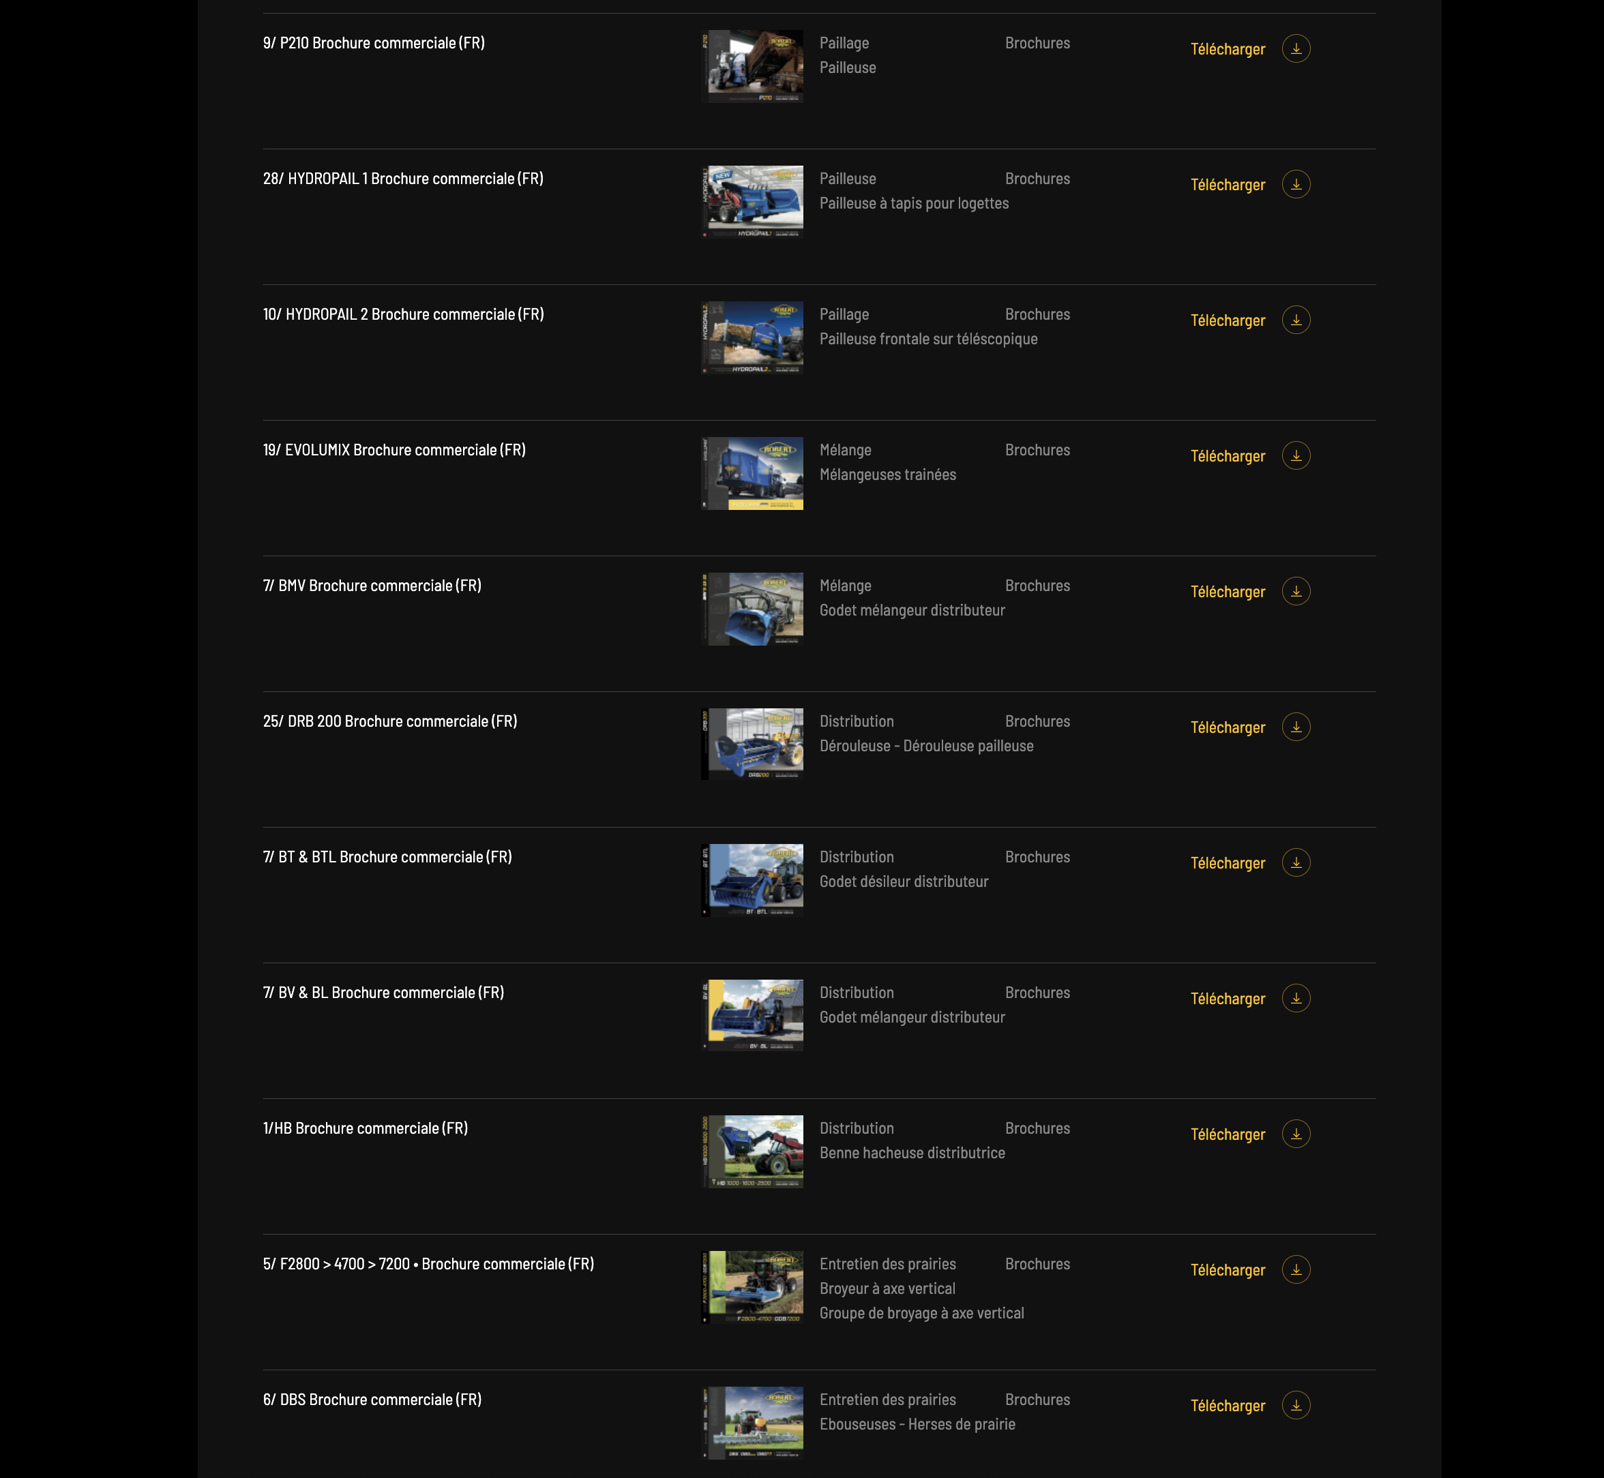1604x1478 pixels.
Task: Click download icon for BT & BTL brochure
Action: pyautogui.click(x=1295, y=863)
